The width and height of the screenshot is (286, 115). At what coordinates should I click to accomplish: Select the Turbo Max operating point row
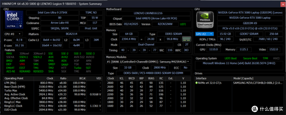coord(52,90)
